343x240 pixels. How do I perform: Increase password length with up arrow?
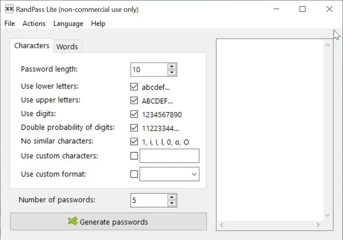[172, 67]
